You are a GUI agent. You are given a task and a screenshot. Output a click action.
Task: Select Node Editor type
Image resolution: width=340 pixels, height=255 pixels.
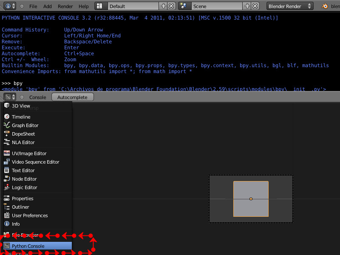[37, 179]
